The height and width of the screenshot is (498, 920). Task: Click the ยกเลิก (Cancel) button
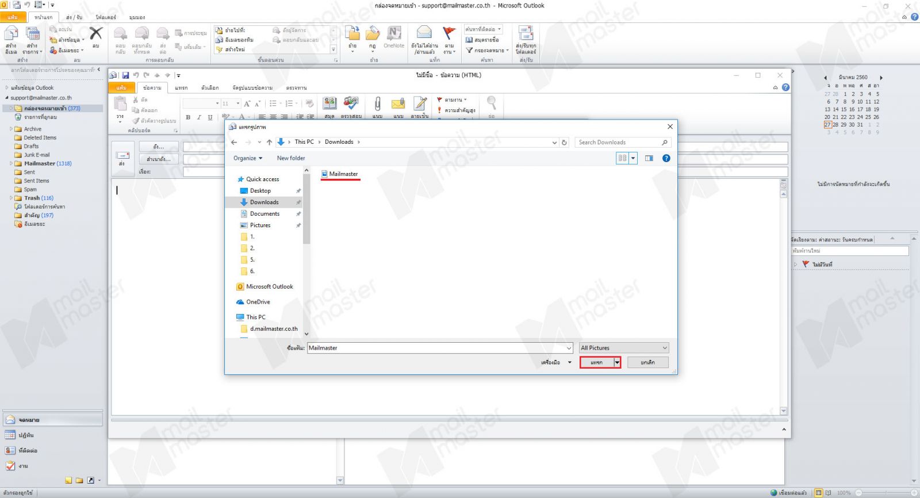coord(648,362)
